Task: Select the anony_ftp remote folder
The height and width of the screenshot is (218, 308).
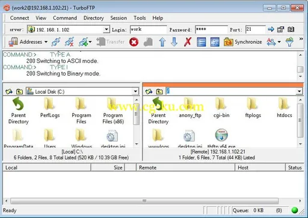Action: tap(189, 107)
